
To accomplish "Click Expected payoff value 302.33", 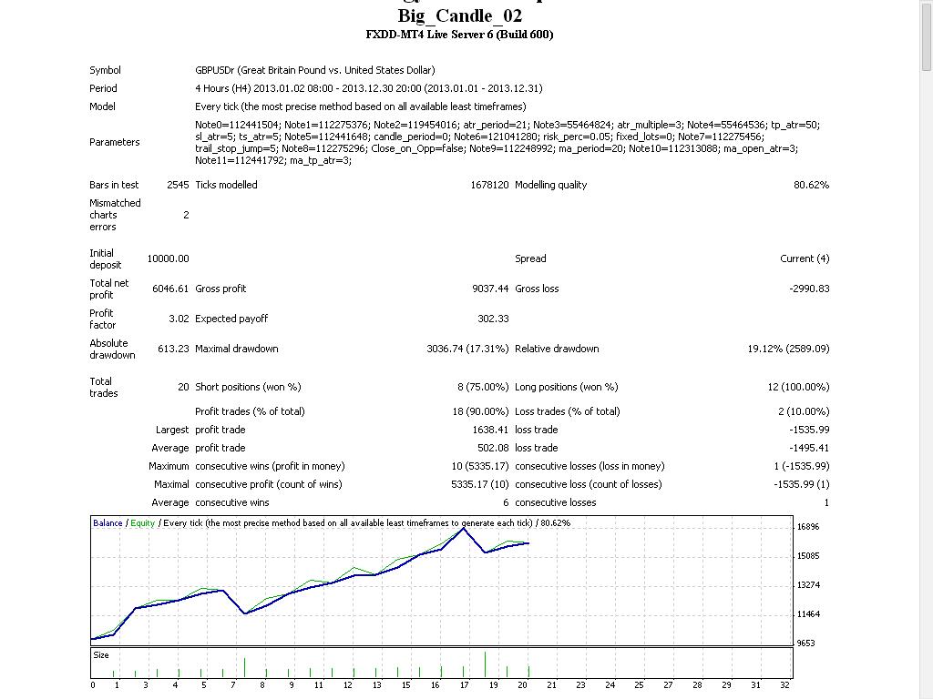I will pos(493,319).
